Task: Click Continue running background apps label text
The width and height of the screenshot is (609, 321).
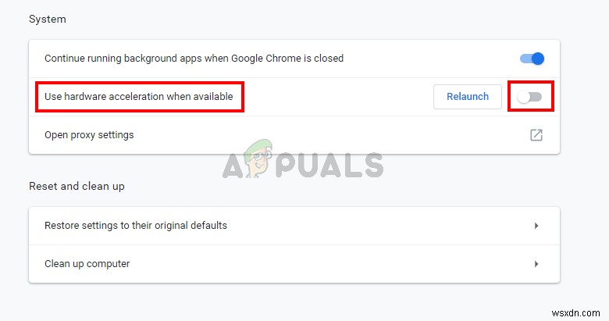Action: 194,59
